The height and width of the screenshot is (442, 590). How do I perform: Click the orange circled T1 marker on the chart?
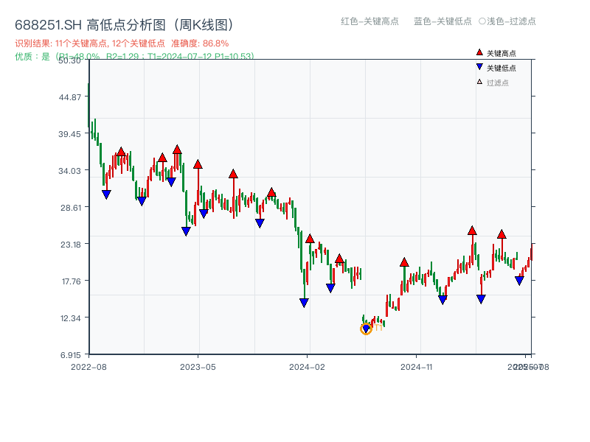(x=366, y=330)
